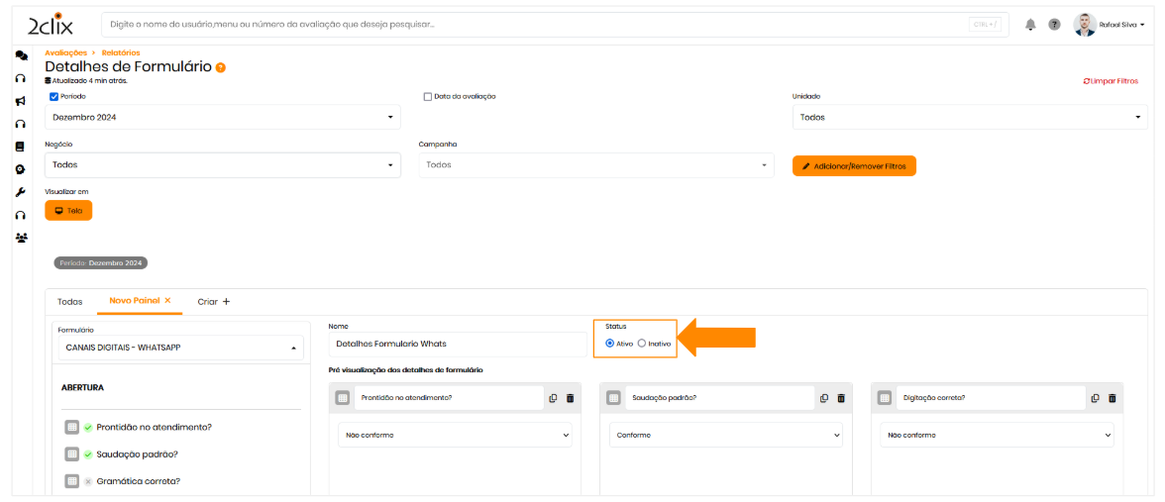Image resolution: width=1165 pixels, height=502 pixels.
Task: Open the wrench settings sidebar icon
Action: coord(21,192)
